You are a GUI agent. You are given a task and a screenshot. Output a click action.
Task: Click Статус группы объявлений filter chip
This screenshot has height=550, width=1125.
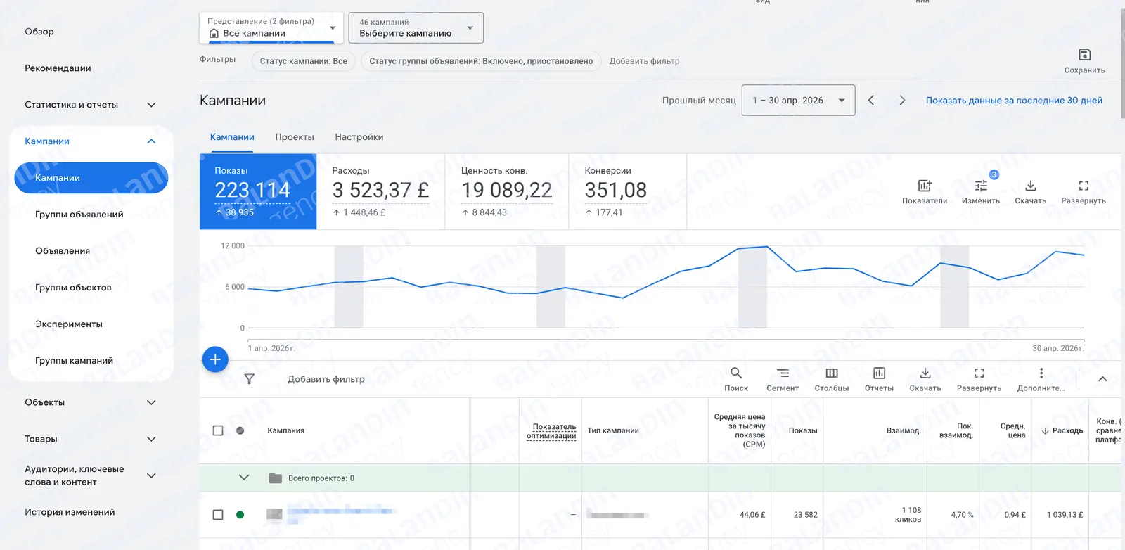[x=481, y=61]
